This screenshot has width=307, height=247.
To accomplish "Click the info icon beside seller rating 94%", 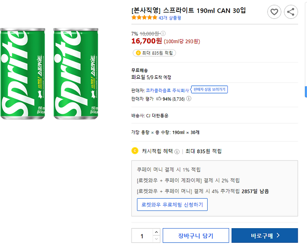I will point(189,98).
